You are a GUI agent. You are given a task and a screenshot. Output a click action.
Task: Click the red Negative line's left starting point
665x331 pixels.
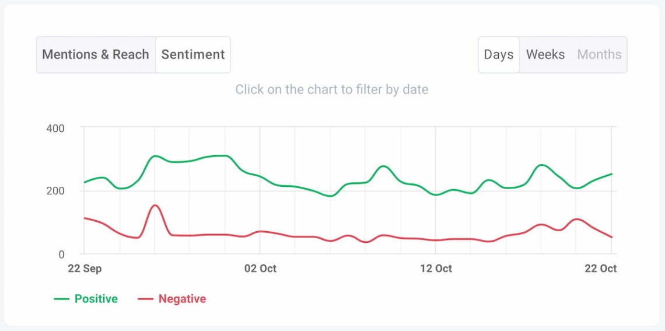85,218
